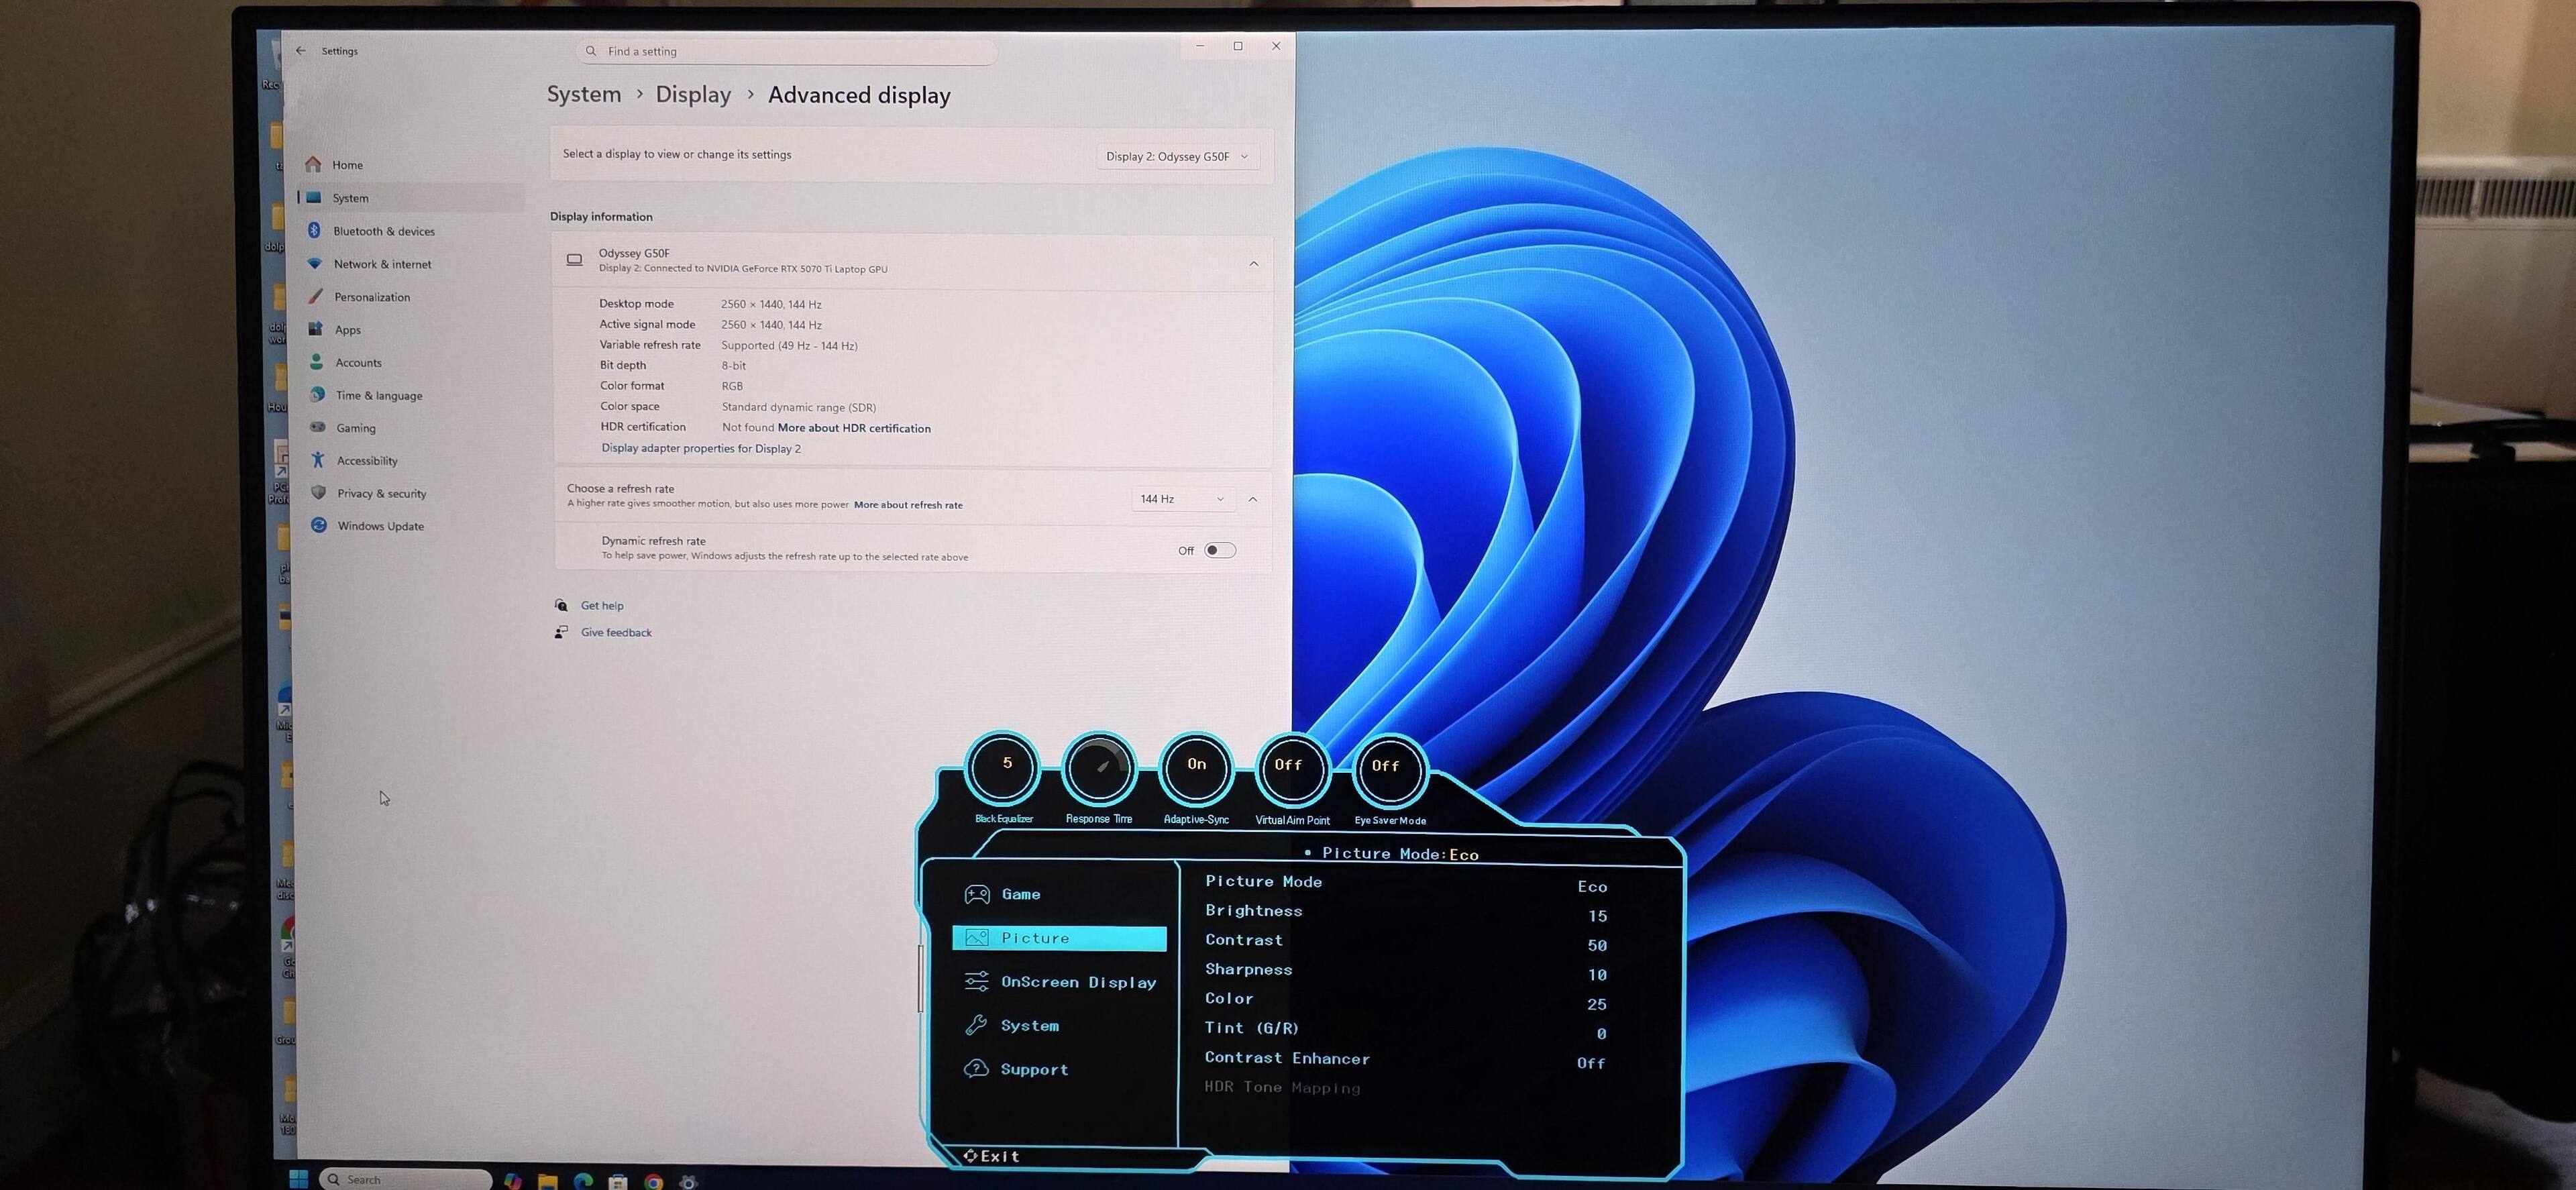Open the 144 Hz refresh rate dropdown
The width and height of the screenshot is (2576, 1190).
[x=1182, y=498]
